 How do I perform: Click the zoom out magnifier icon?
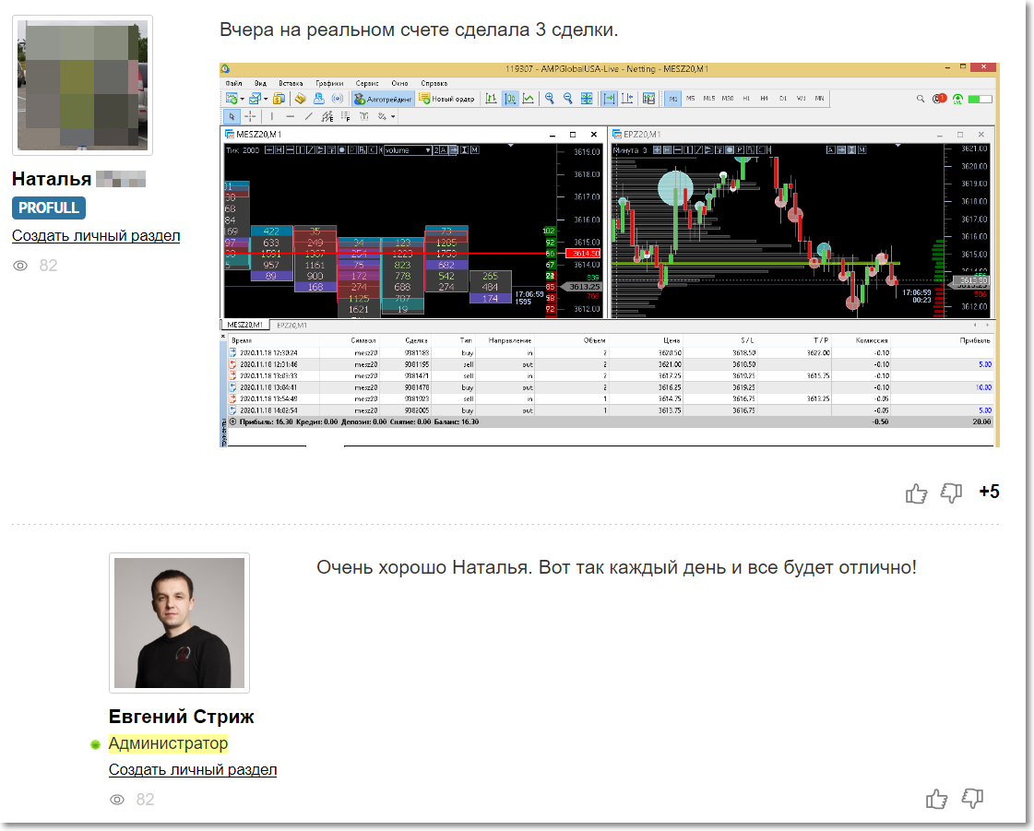coord(568,99)
